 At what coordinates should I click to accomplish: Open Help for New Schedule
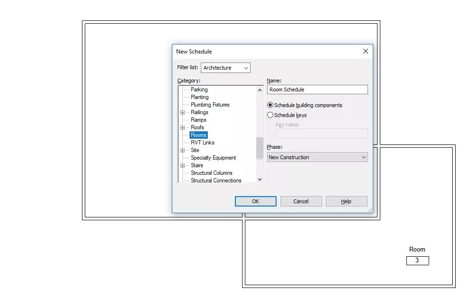pyautogui.click(x=346, y=201)
